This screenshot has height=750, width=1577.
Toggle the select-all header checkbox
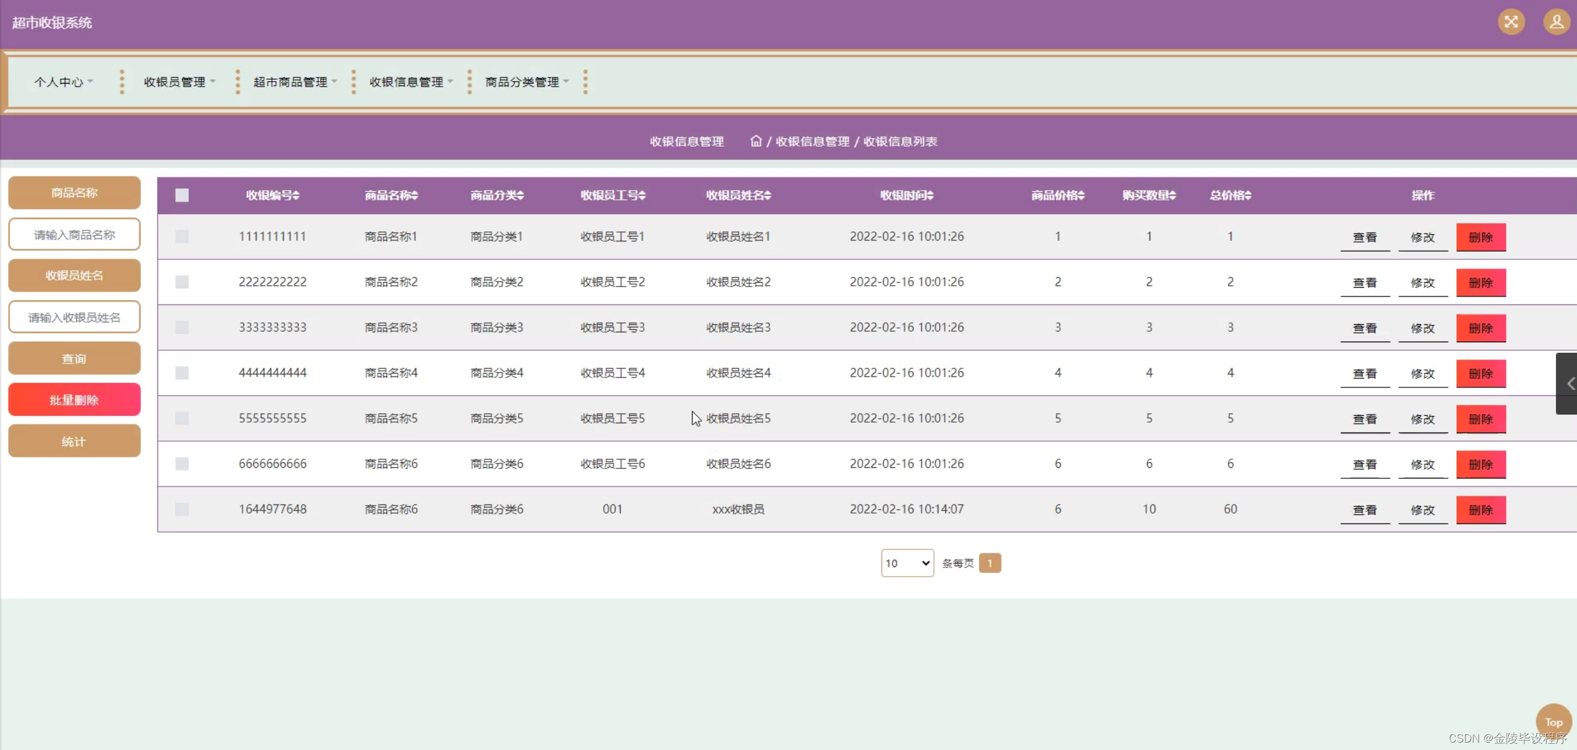(x=181, y=196)
